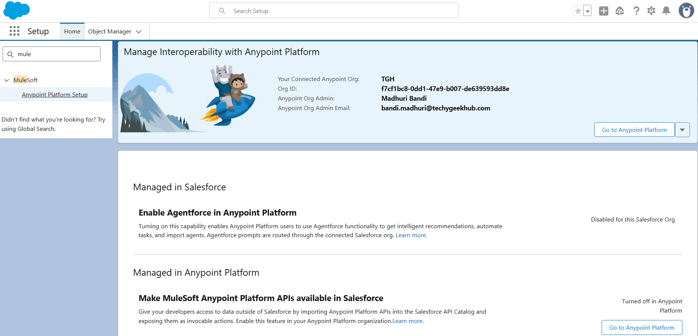698x336 pixels.
Task: Click Go to Anypoint Platform in header
Action: tap(634, 130)
